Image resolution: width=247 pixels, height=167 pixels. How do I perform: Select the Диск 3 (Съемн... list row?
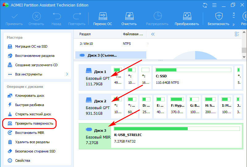pyautogui.click(x=111, y=55)
